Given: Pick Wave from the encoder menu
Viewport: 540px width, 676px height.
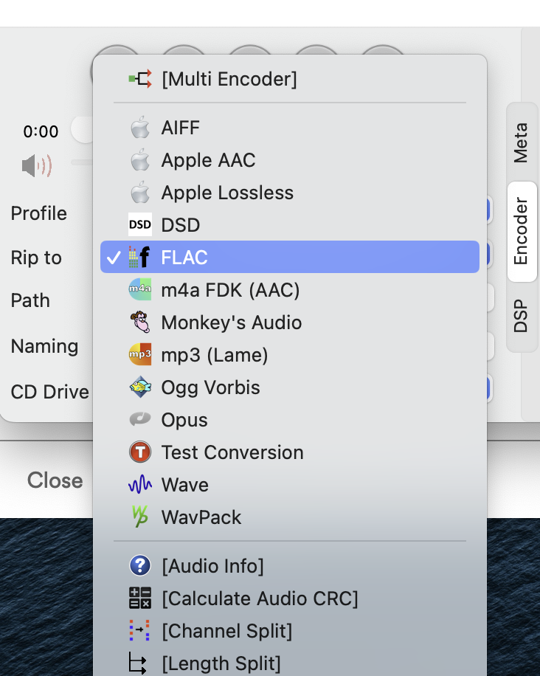Looking at the screenshot, I should (x=185, y=485).
